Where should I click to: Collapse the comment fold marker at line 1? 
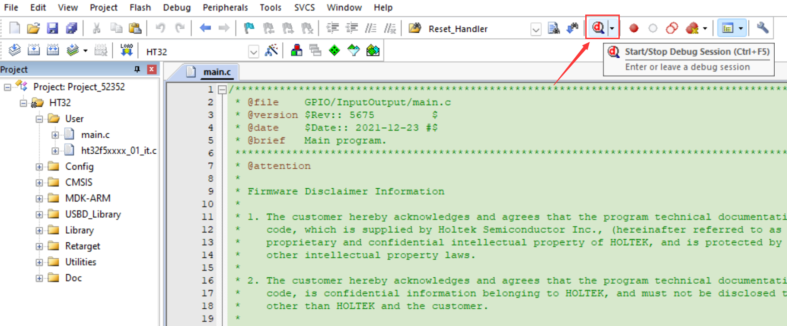[x=222, y=90]
